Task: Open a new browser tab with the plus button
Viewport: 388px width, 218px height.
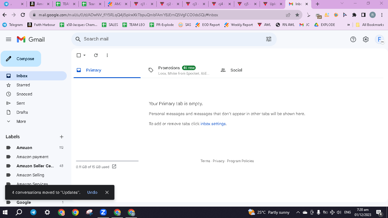Action: click(x=318, y=4)
